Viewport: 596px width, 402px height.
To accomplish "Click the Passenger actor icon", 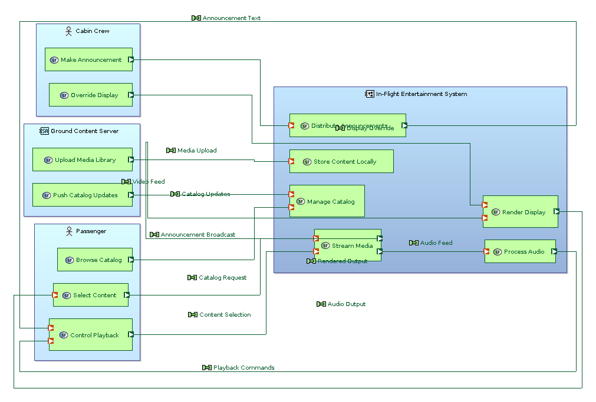I will pos(68,230).
